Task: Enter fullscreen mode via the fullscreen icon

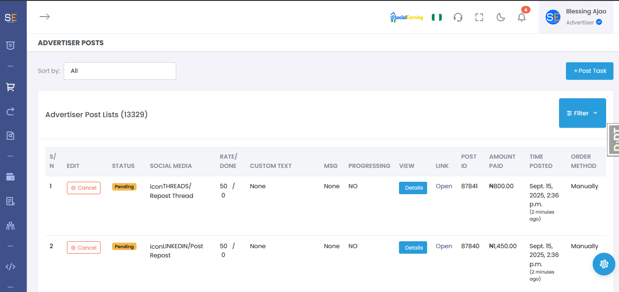Action: 479,18
